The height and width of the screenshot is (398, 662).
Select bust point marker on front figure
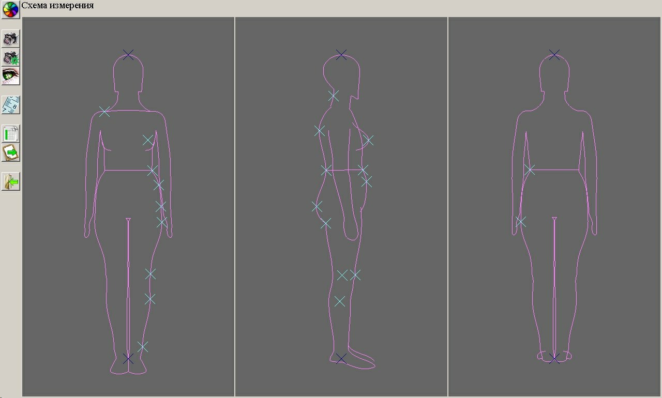click(x=148, y=140)
